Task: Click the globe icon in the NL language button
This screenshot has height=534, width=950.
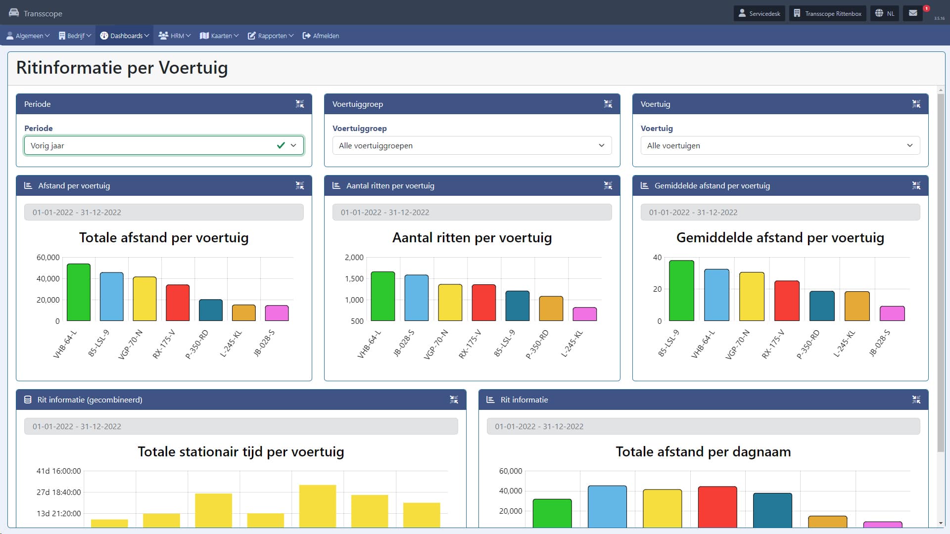Action: click(879, 13)
